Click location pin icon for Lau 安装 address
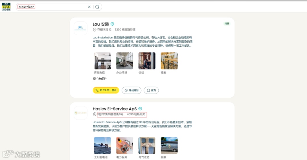 95,30
